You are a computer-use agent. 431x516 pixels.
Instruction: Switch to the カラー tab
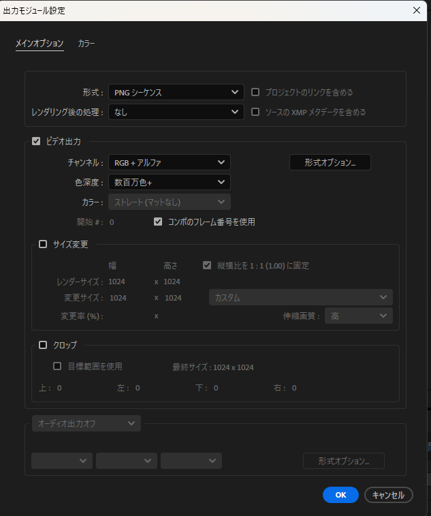(86, 44)
